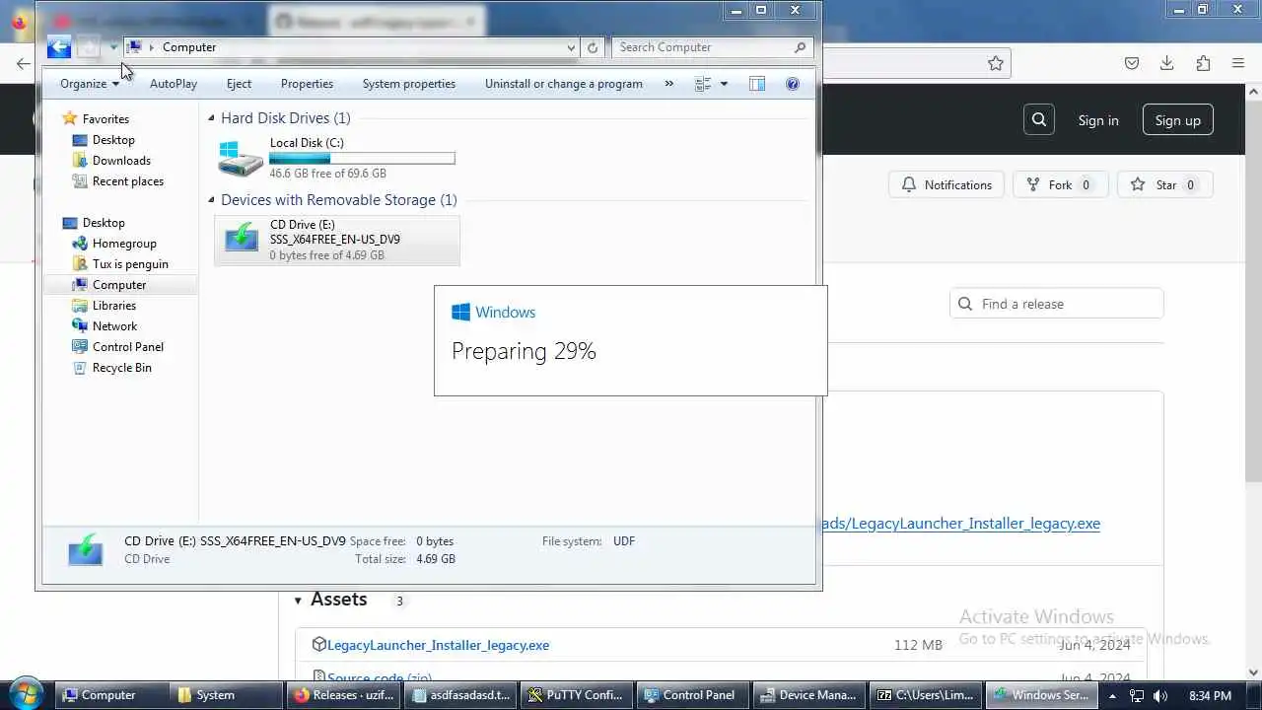Image resolution: width=1262 pixels, height=710 pixels.
Task: Click Sign in on GitHub
Action: click(1098, 120)
